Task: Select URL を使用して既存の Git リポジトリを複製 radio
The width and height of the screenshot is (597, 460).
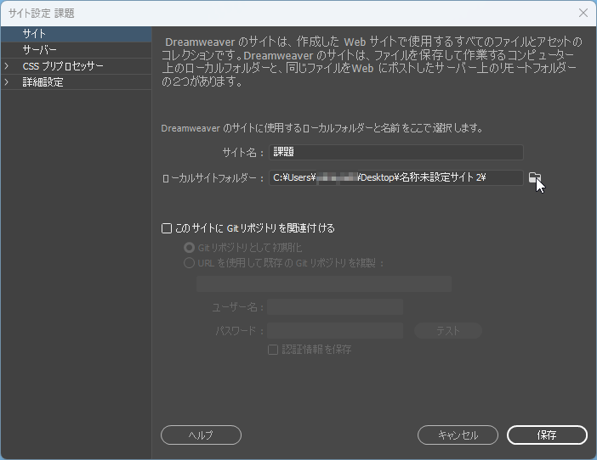Action: [x=190, y=263]
